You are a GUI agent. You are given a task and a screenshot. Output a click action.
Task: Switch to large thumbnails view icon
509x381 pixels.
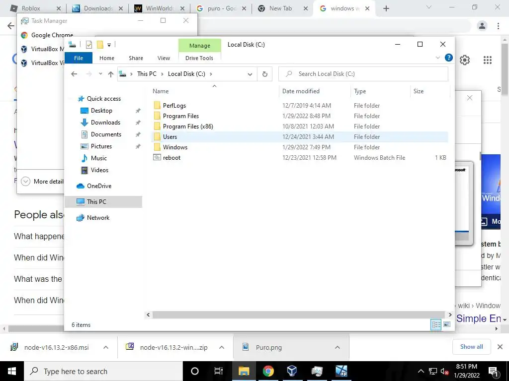(x=447, y=324)
